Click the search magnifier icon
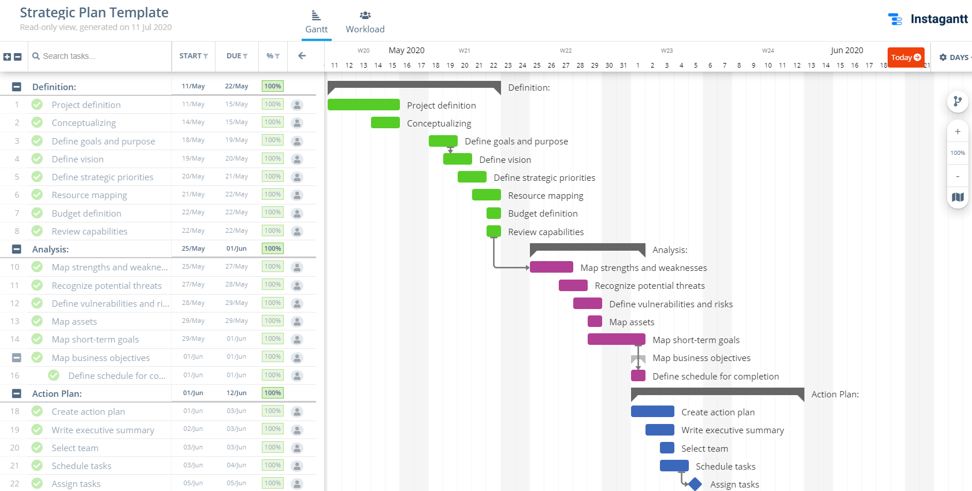 (36, 56)
